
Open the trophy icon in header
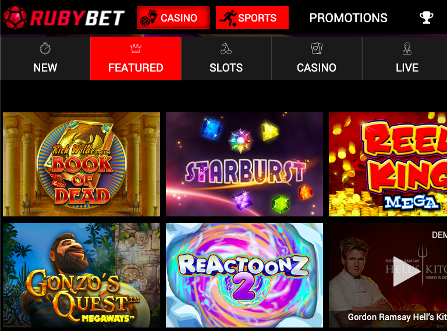click(x=427, y=17)
